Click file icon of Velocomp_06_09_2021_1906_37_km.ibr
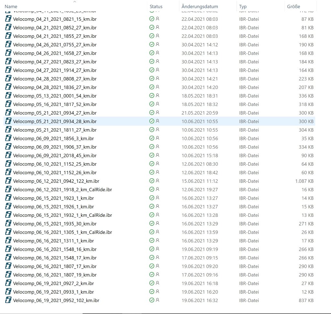 click(8, 147)
